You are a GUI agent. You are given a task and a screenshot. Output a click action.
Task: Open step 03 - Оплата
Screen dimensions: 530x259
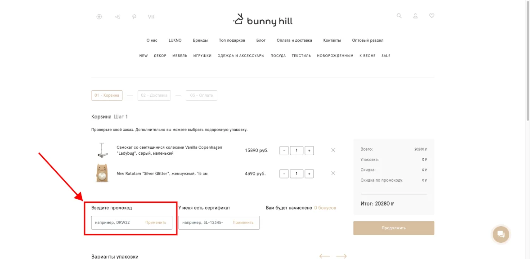pos(201,95)
